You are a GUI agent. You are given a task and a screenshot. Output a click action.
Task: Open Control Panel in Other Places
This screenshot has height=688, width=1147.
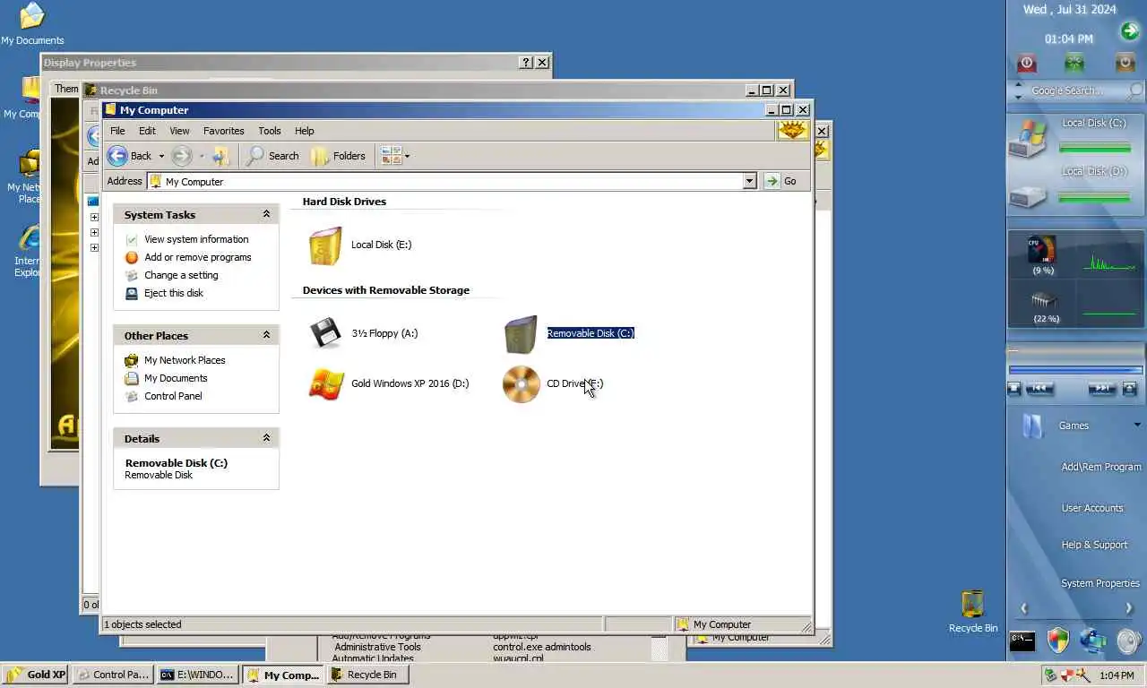[x=173, y=396]
